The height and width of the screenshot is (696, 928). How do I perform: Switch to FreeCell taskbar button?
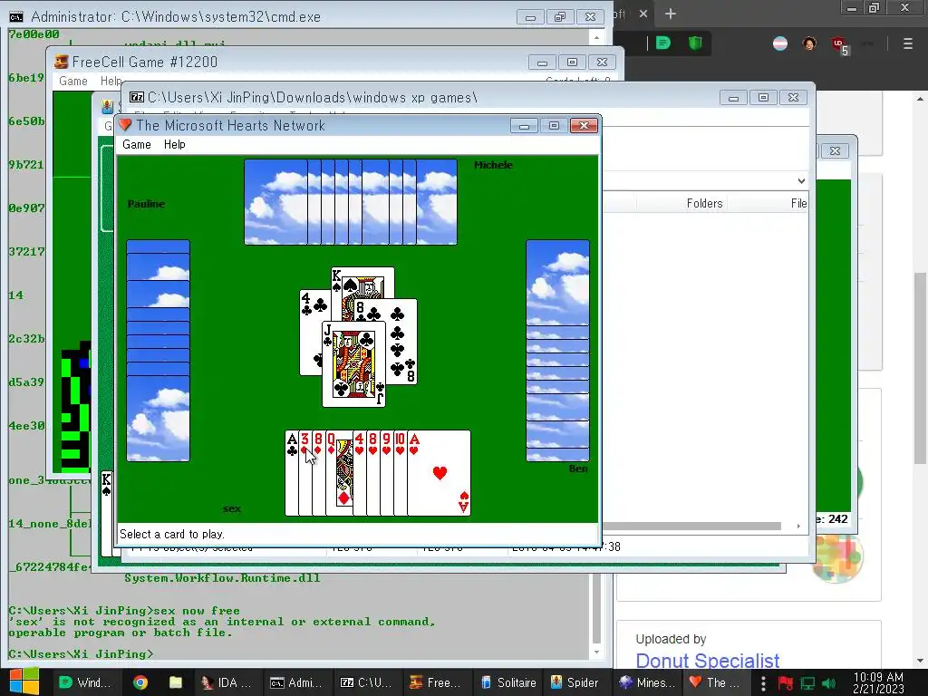[x=436, y=682]
